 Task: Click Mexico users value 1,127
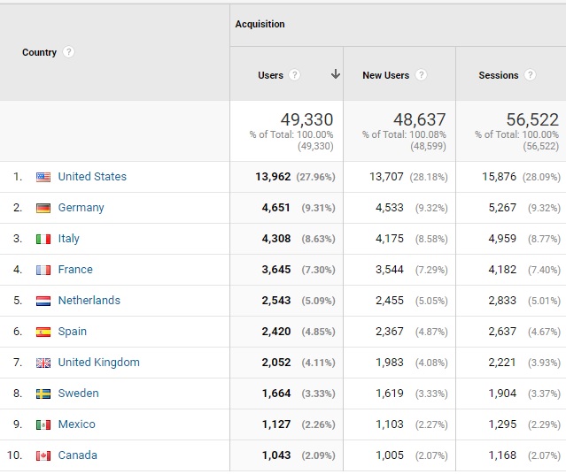pyautogui.click(x=276, y=424)
